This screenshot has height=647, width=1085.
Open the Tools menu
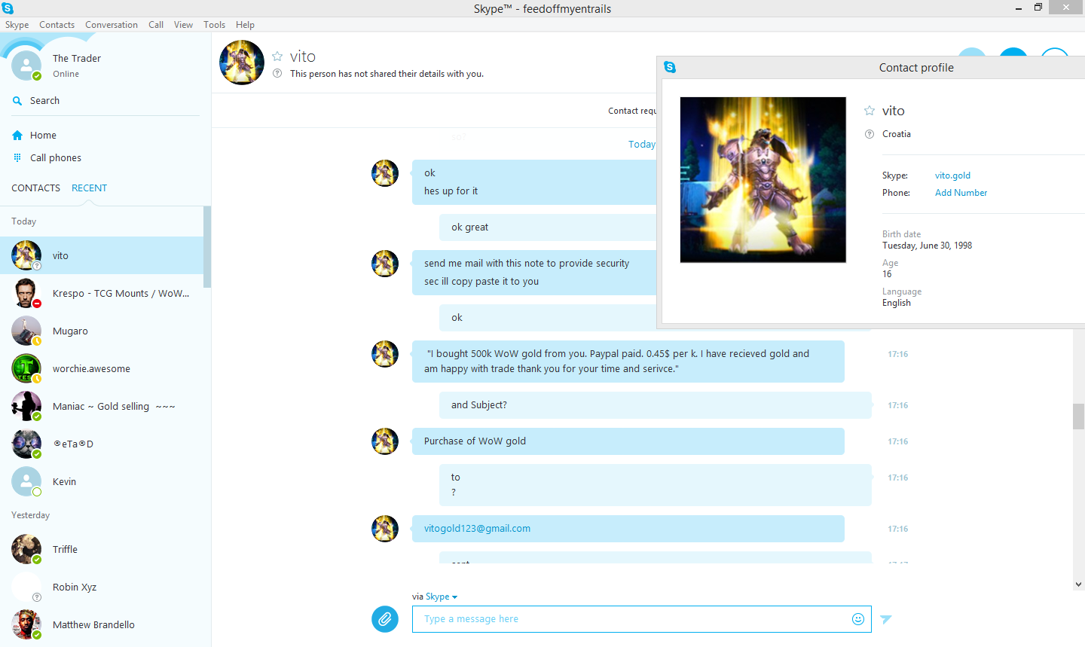[x=214, y=25]
